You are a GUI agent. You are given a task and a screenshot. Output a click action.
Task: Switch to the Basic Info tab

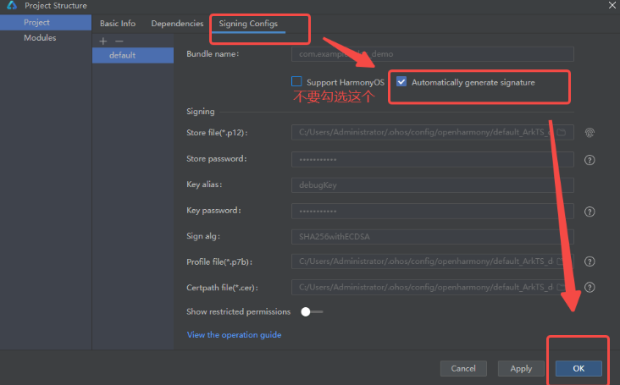118,24
